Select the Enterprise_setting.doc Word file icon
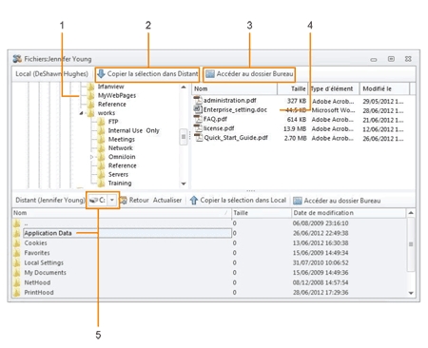Screen dimensions: 428x348 pyautogui.click(x=198, y=109)
